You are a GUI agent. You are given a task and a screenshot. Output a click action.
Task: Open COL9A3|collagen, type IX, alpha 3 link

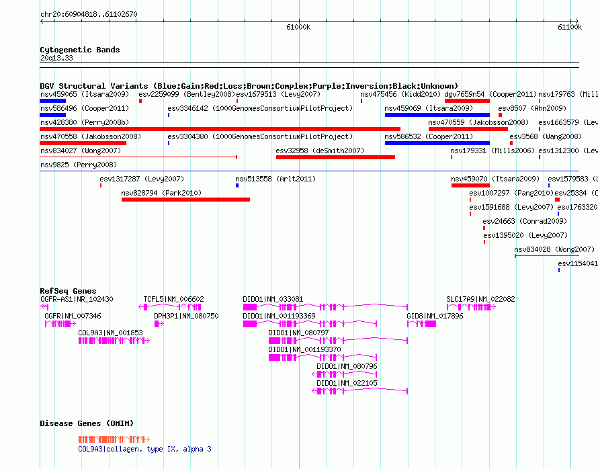[x=144, y=449]
